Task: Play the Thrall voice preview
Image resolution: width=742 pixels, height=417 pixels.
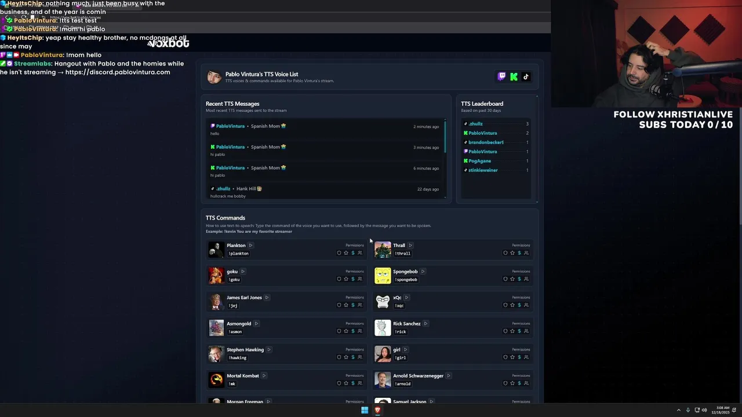Action: point(410,246)
